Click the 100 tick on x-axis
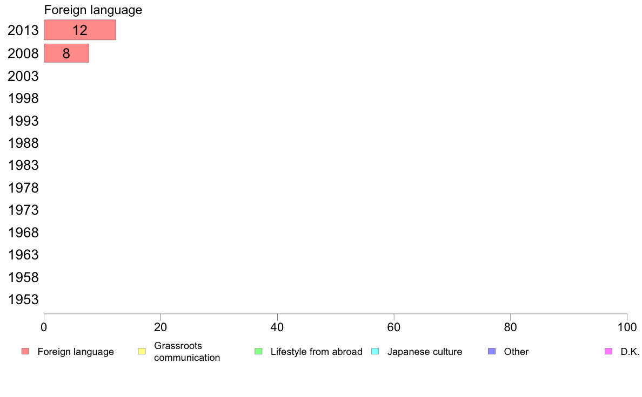Screen dimensions: 642x397 (627, 327)
